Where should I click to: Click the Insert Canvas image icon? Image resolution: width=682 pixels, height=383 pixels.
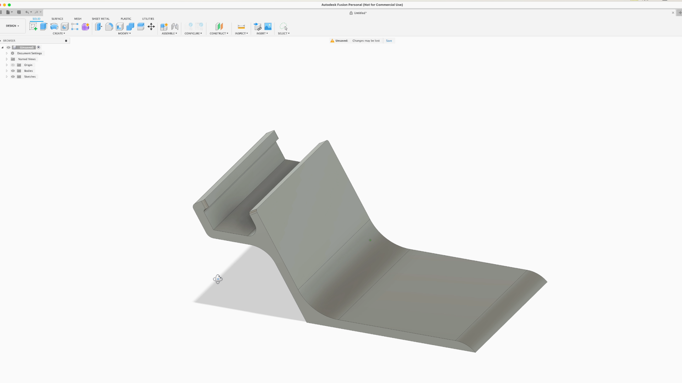[268, 27]
